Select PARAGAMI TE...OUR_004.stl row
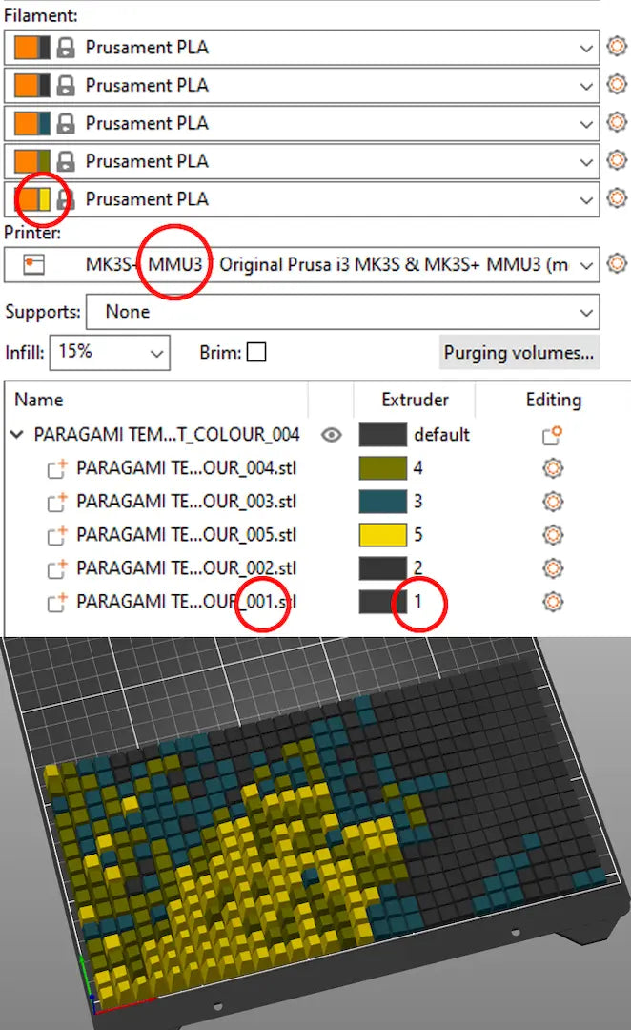631x1030 pixels. point(186,468)
